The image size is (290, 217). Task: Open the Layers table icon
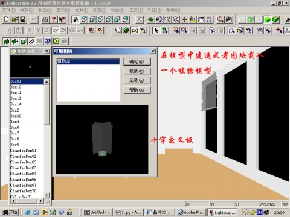coord(118,30)
